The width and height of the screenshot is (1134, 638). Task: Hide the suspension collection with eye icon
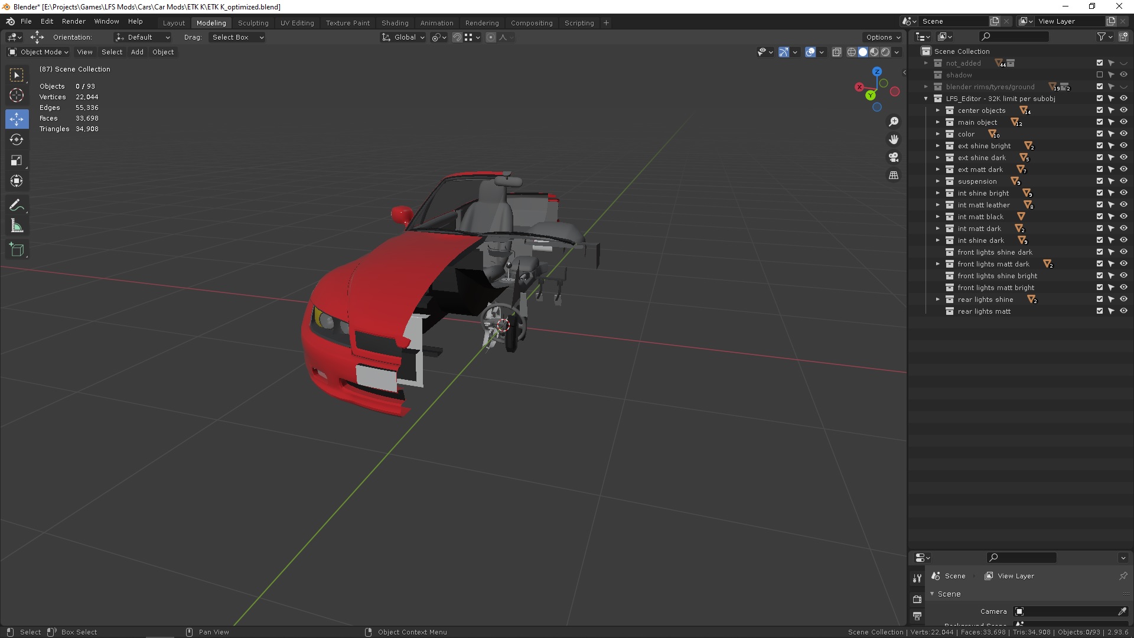(1123, 181)
